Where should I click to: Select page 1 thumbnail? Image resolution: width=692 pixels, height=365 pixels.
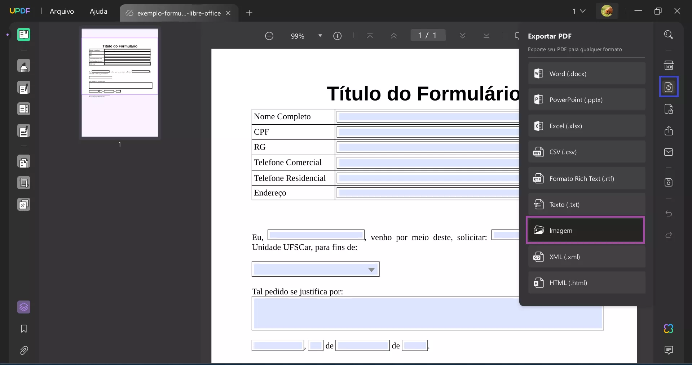[120, 83]
